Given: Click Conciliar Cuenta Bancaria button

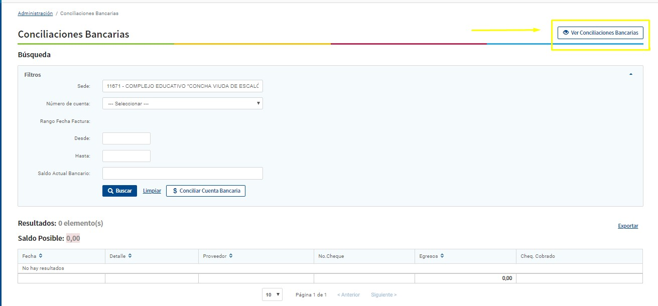Looking at the screenshot, I should [206, 191].
